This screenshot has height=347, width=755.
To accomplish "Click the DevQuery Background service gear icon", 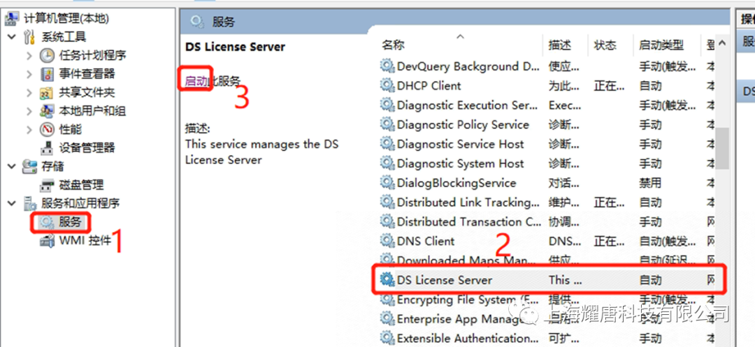I will (387, 66).
